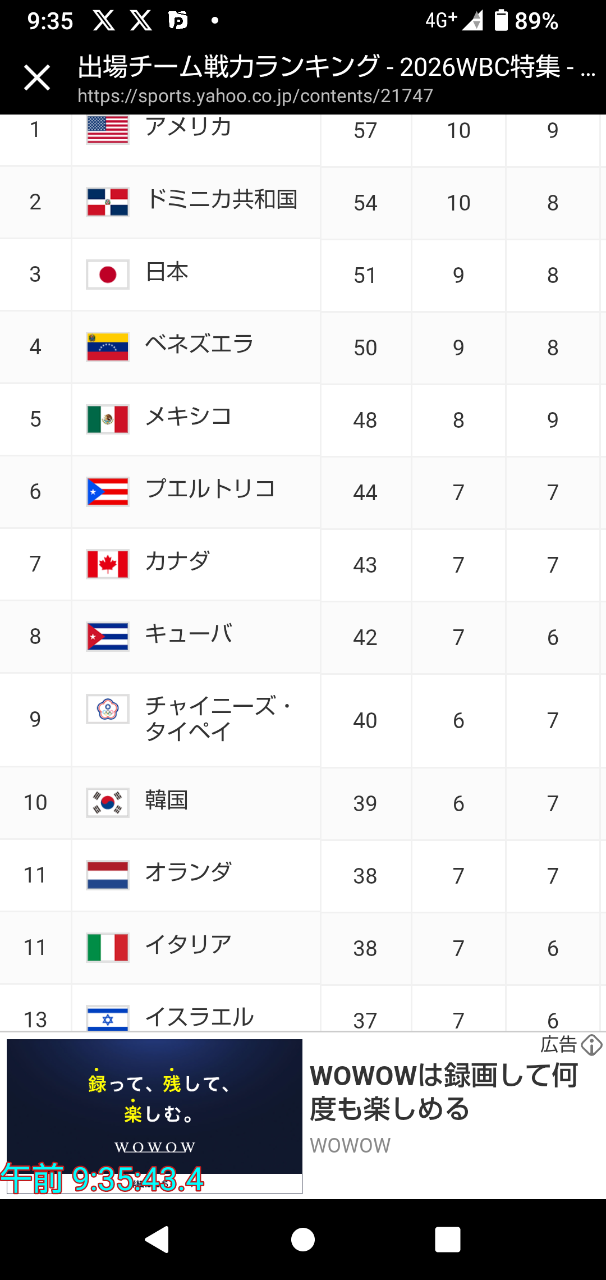Open the WOWOWは録画して何度も楽しめる ad headline
Viewport: 606px width, 1280px height.
(443, 1092)
